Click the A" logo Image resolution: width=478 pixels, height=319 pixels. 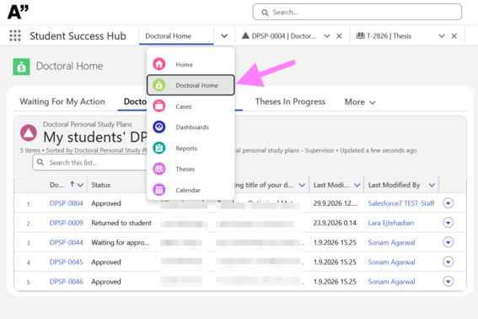18,12
